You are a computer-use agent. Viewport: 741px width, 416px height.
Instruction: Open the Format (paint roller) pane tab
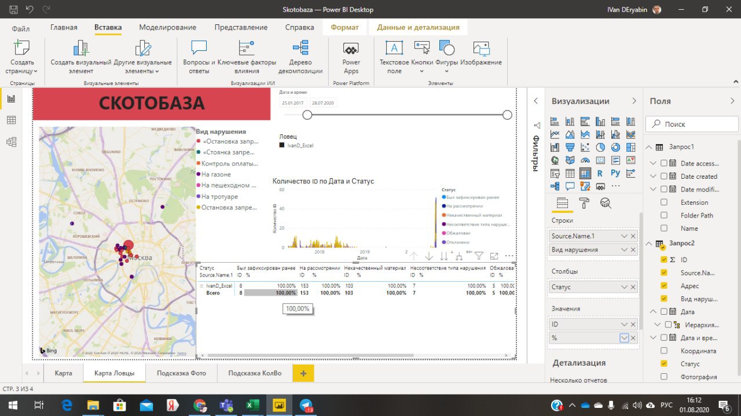click(x=584, y=203)
